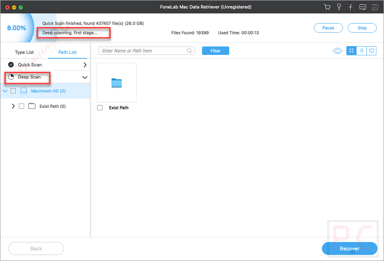Open the Facebook share icon
This screenshot has width=384, height=261.
point(350,7)
